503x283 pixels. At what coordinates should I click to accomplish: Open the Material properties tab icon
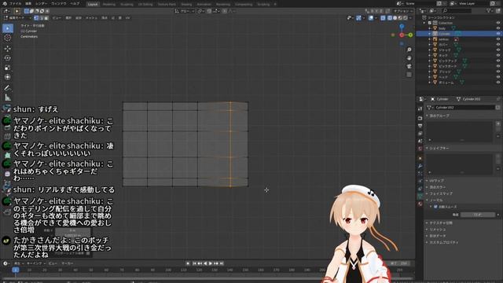click(420, 204)
